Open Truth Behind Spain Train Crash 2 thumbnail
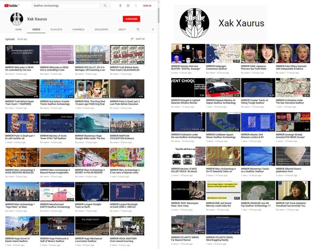Image resolution: width=316 pixels, height=249 pixels. coord(127,55)
